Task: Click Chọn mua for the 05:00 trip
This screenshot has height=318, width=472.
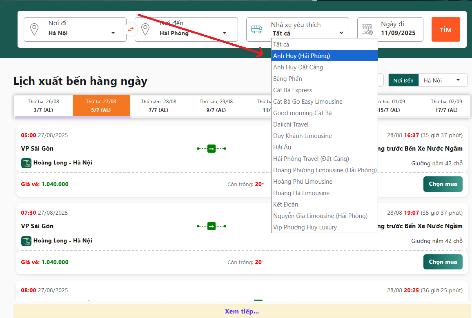Action: click(x=443, y=184)
